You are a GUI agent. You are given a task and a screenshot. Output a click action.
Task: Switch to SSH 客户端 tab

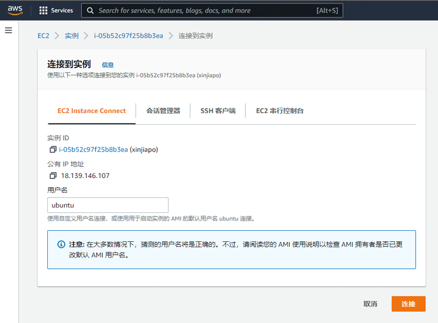pos(218,111)
